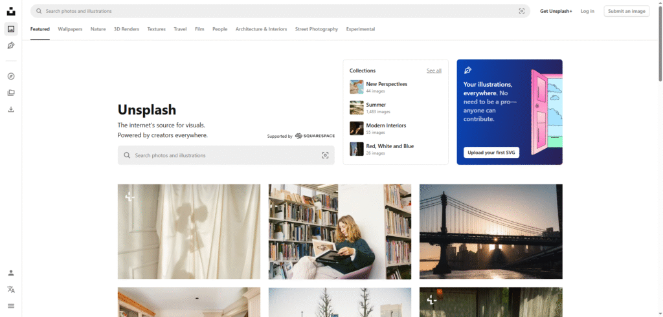The height and width of the screenshot is (317, 663).
Task: Expand the hamburger menu at the sidebar bottom
Action: coord(11,305)
